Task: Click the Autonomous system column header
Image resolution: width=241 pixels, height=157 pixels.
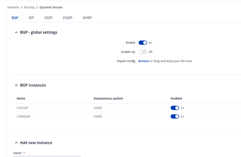Action: click(108, 98)
